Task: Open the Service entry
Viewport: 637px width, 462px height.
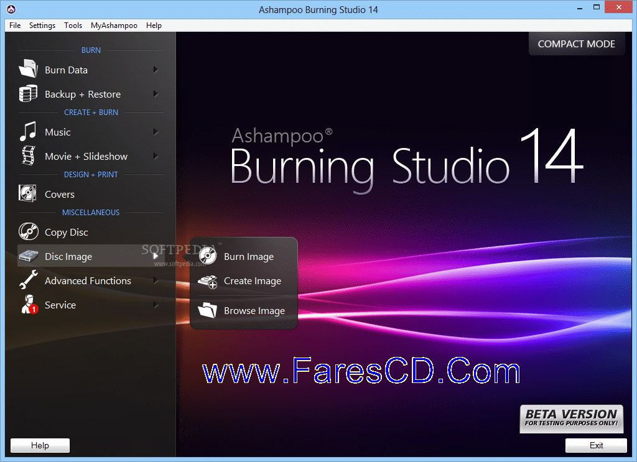Action: pyautogui.click(x=91, y=305)
